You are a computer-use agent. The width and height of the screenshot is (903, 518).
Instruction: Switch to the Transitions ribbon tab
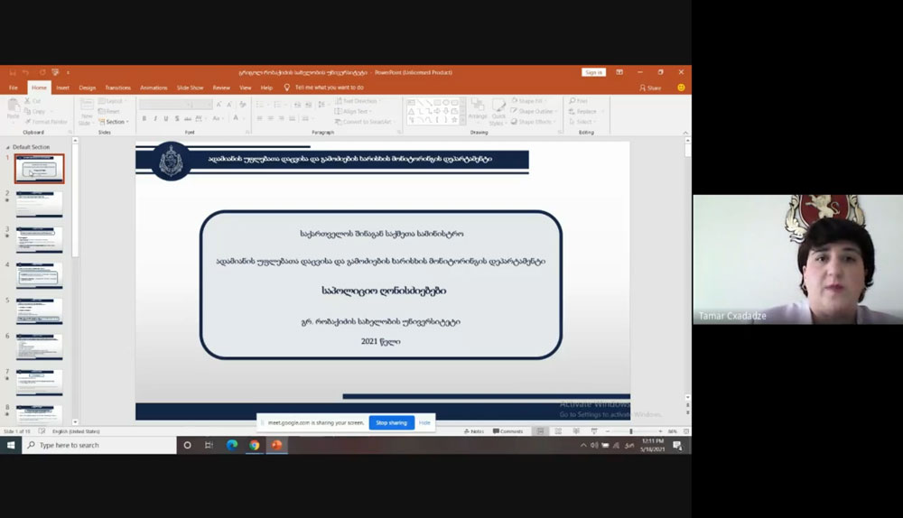coord(117,88)
